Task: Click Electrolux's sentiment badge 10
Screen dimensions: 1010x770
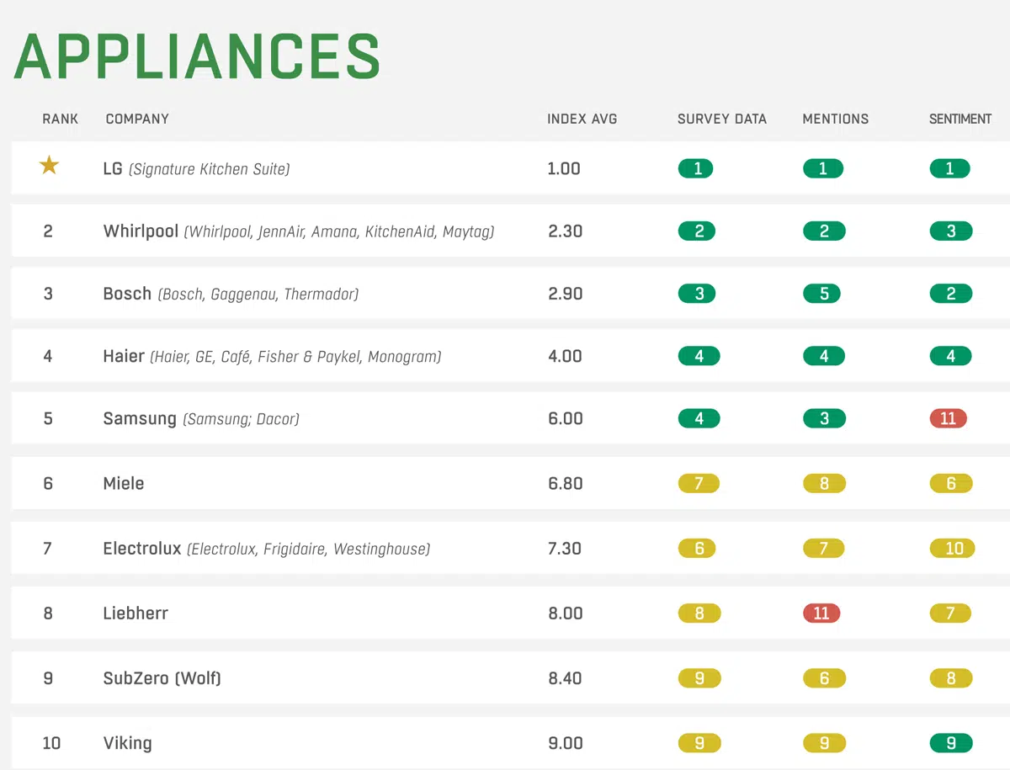Action: (x=953, y=549)
